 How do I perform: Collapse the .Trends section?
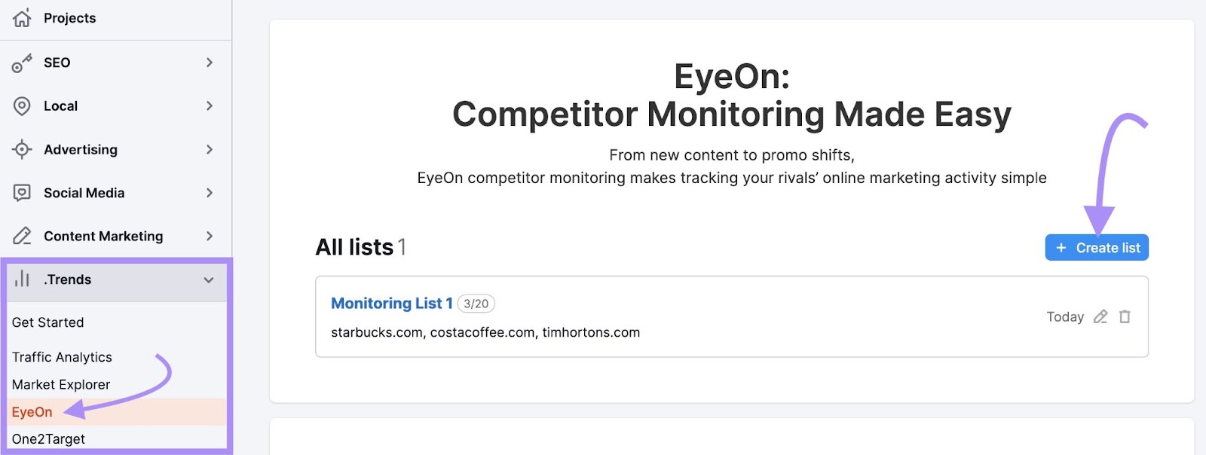click(209, 279)
